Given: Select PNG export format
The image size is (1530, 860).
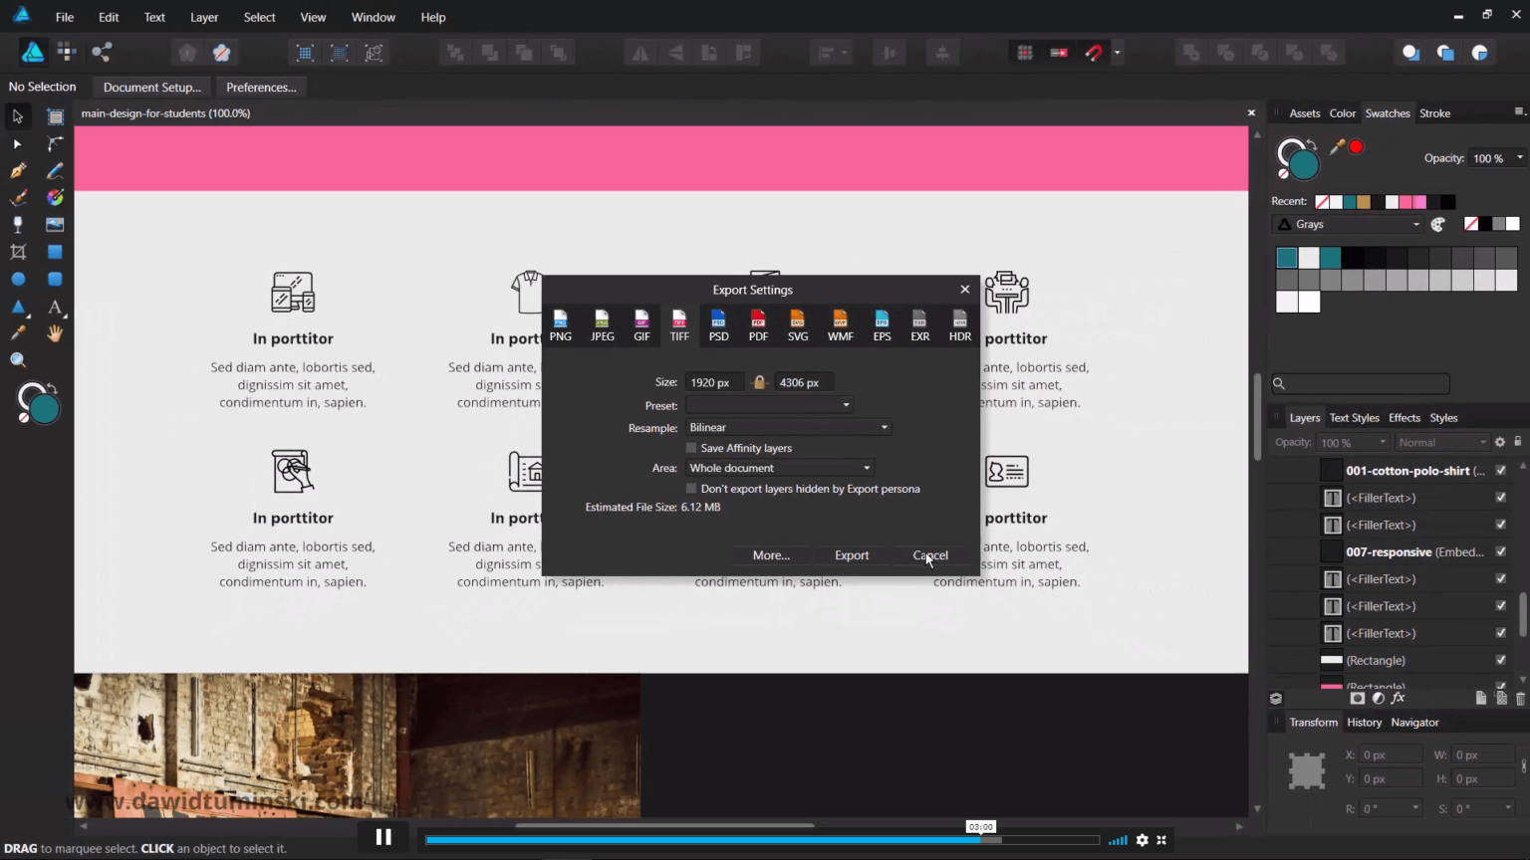Looking at the screenshot, I should click(x=561, y=325).
